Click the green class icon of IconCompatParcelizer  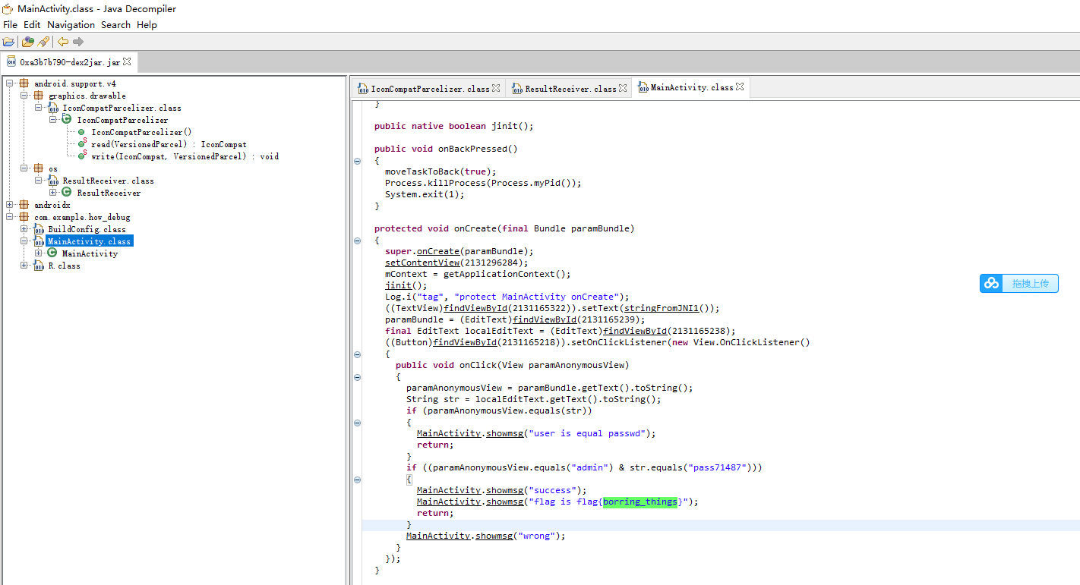pyautogui.click(x=67, y=120)
